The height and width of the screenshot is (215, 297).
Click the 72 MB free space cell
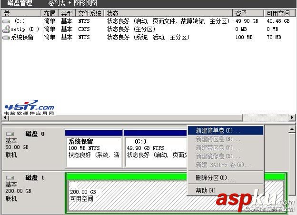pos(274,37)
